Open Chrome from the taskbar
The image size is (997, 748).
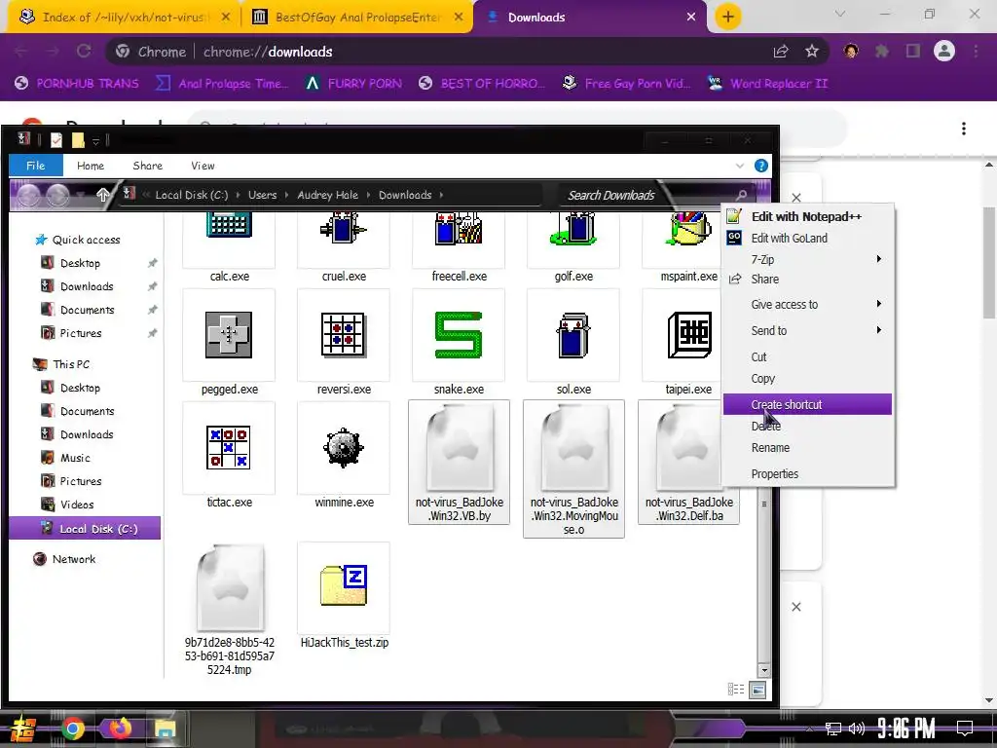(x=73, y=729)
